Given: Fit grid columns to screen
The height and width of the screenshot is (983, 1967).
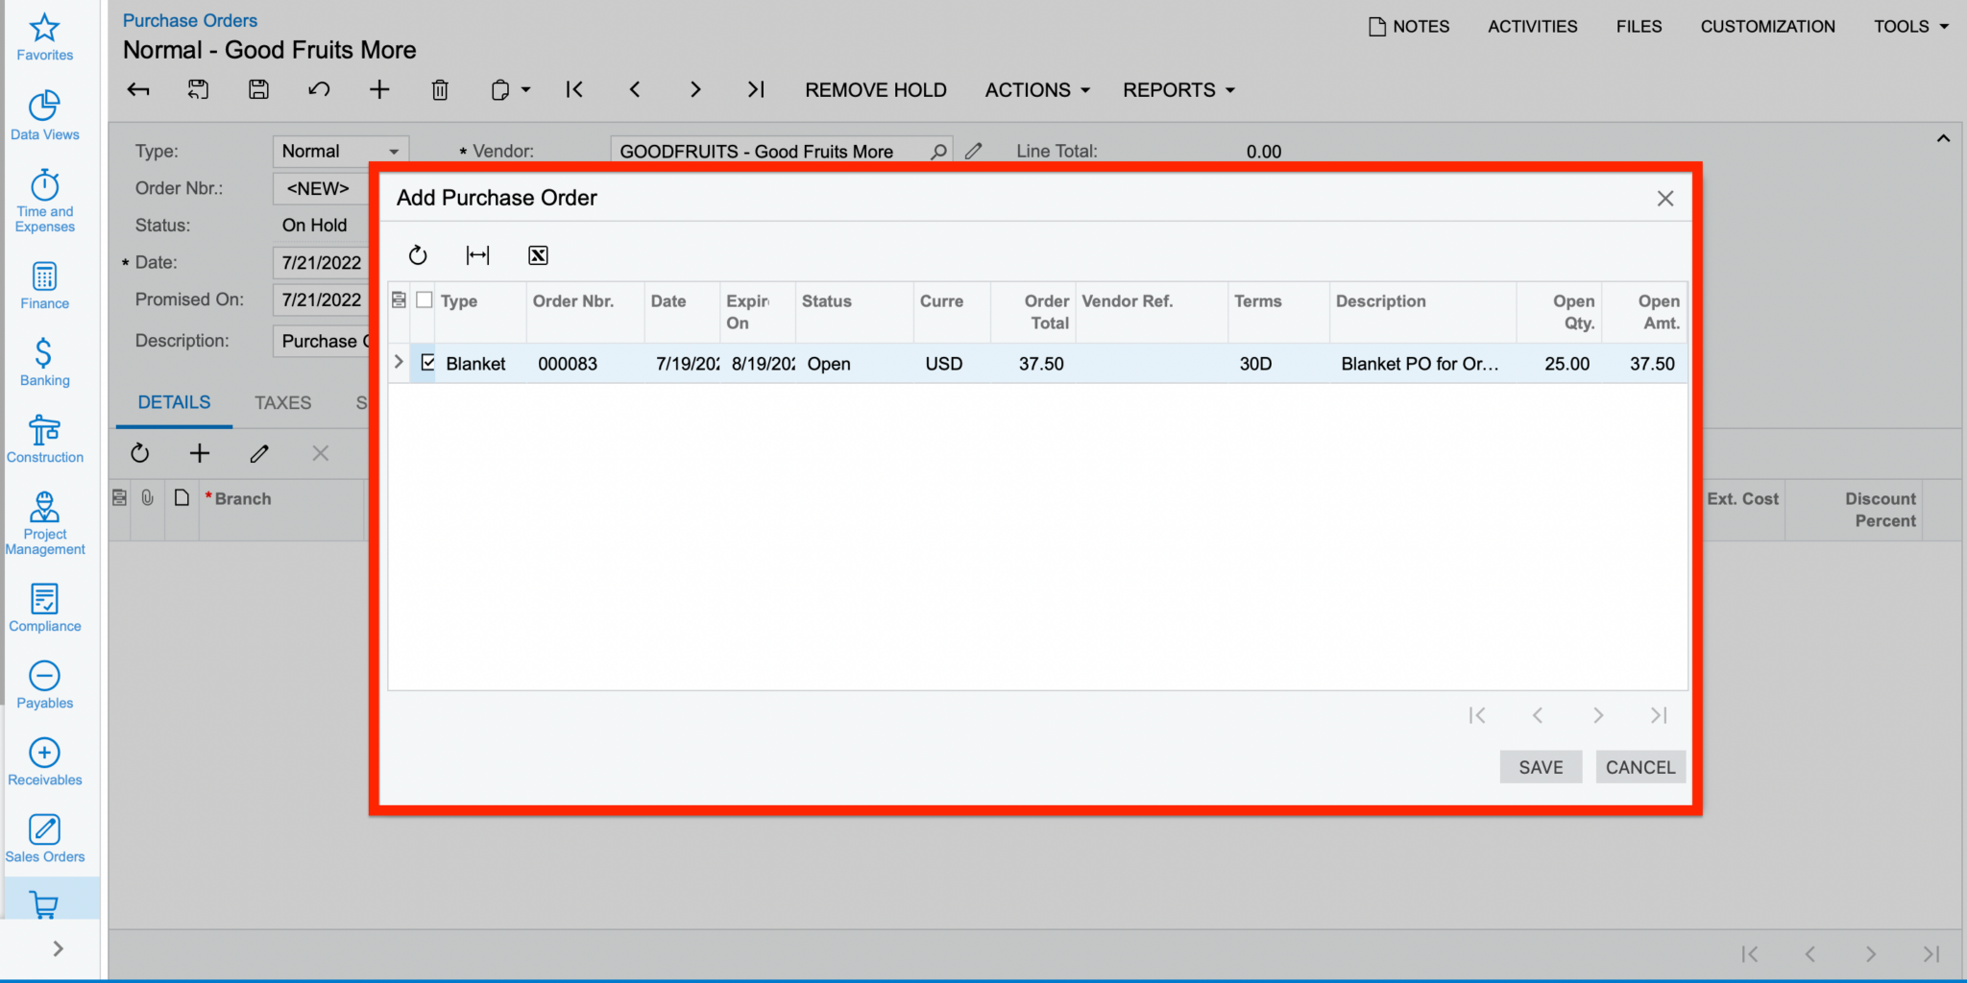Looking at the screenshot, I should pyautogui.click(x=477, y=255).
